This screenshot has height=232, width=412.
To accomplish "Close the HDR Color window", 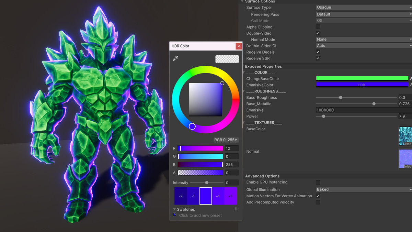I will (239, 46).
